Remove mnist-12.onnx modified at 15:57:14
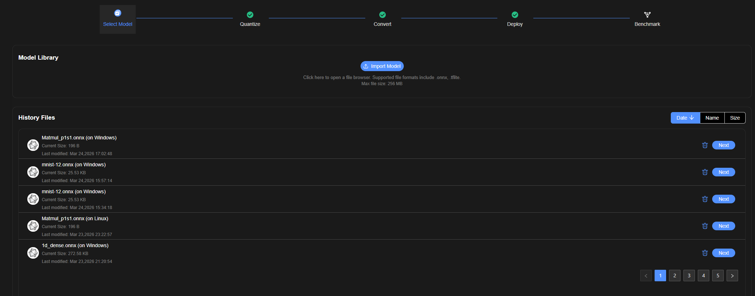This screenshot has width=755, height=296. 705,172
